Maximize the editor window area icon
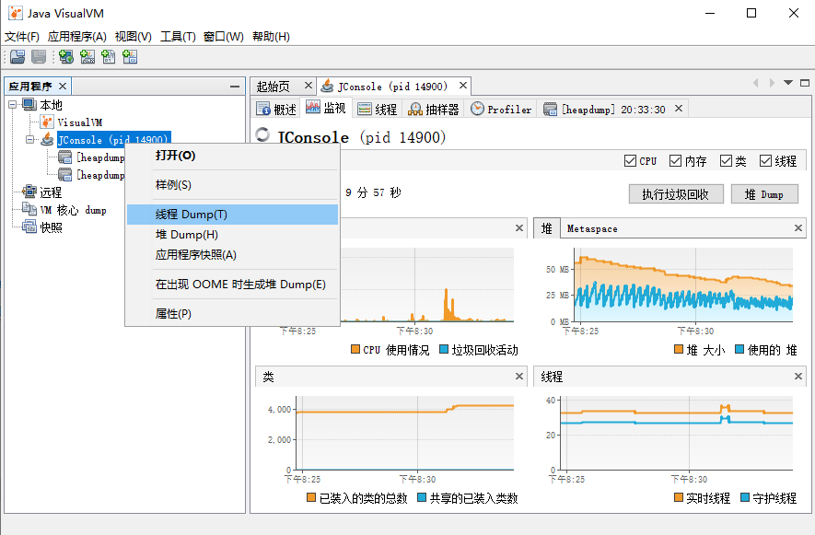 (805, 83)
